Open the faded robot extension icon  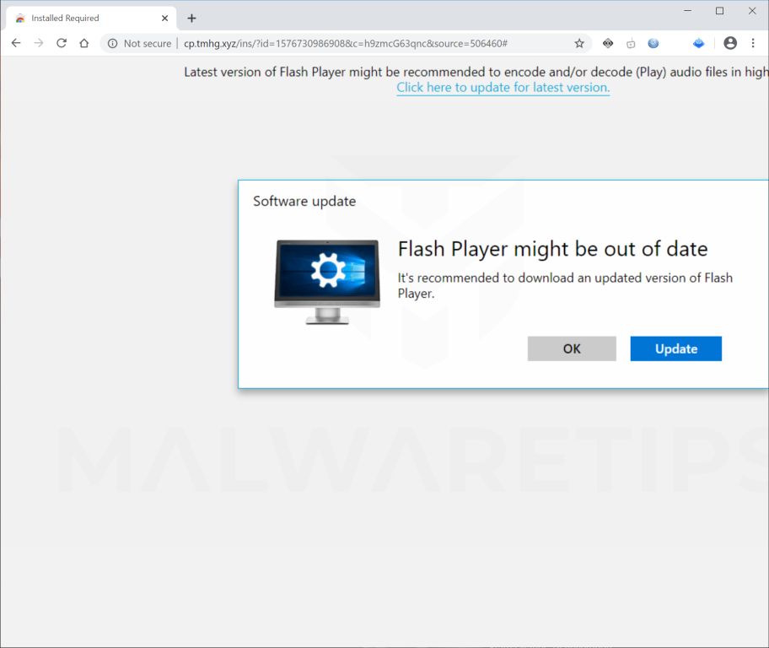pyautogui.click(x=631, y=44)
